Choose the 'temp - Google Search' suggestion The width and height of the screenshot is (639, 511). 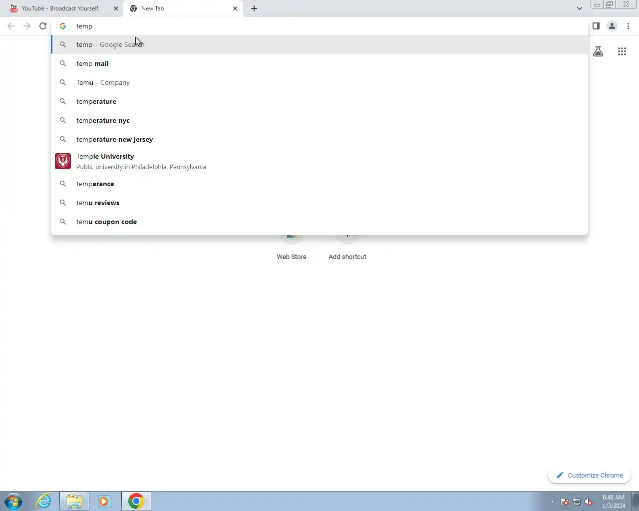pos(319,44)
